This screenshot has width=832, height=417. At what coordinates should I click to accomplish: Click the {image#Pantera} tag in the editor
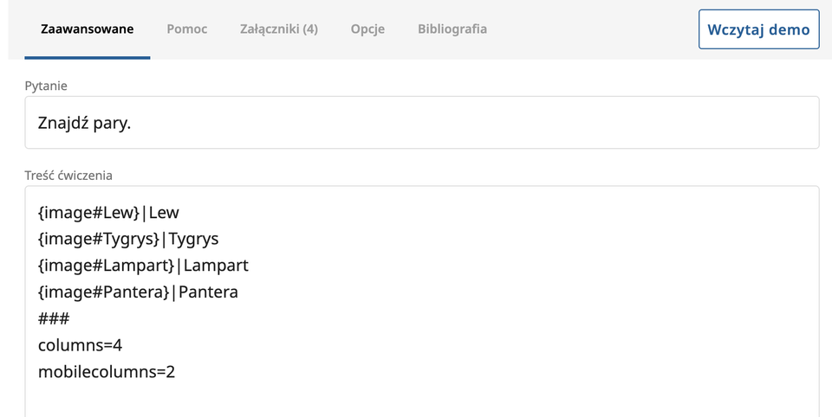coord(103,292)
